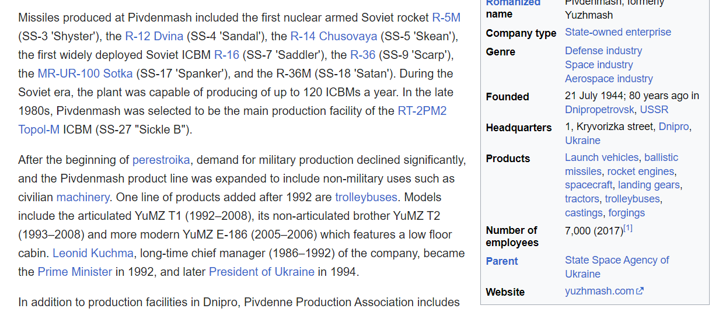Follow the trolleybuses link in the paragraph
719x312 pixels.
pyautogui.click(x=366, y=197)
